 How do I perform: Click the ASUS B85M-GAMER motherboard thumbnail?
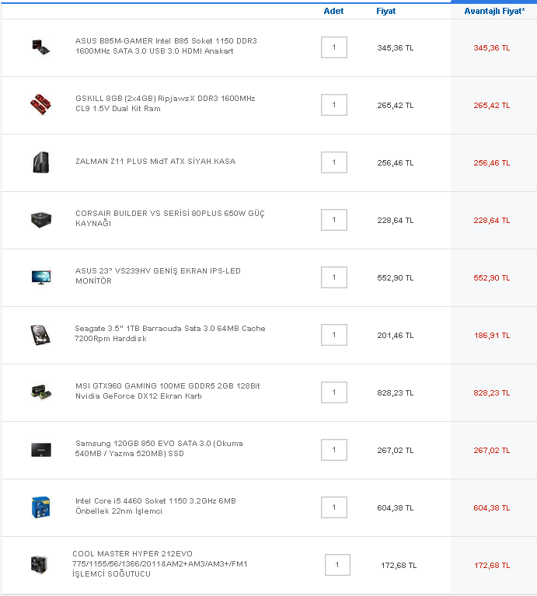(40, 47)
